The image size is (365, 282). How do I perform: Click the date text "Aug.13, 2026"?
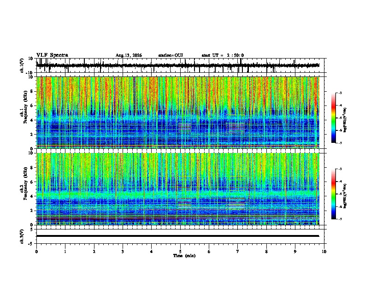pos(129,55)
